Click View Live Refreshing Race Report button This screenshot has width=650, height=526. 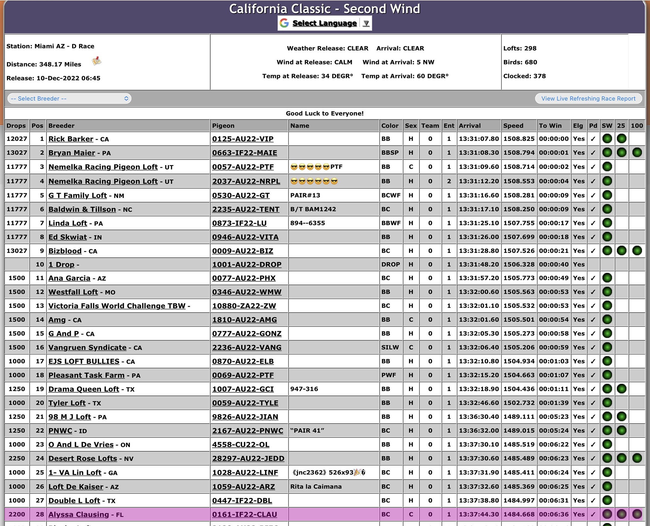(588, 99)
